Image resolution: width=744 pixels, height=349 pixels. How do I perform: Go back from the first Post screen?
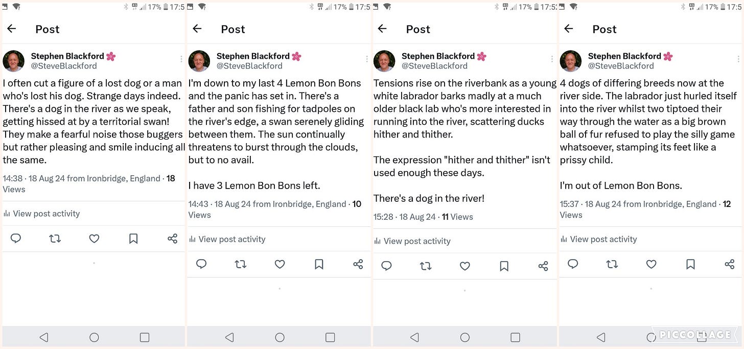(x=12, y=29)
